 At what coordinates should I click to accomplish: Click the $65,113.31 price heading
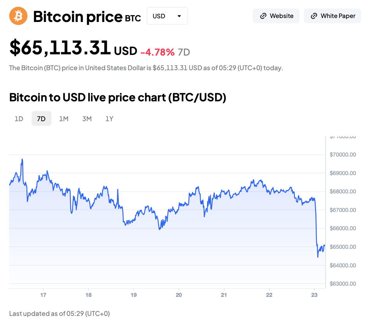[60, 48]
